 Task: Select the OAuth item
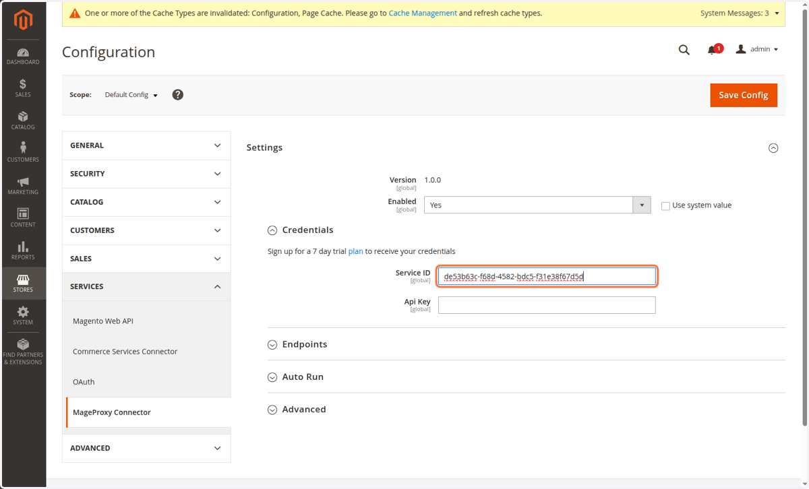(84, 382)
